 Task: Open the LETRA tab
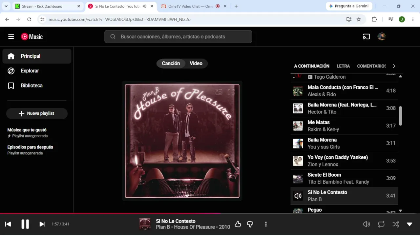coord(343,66)
